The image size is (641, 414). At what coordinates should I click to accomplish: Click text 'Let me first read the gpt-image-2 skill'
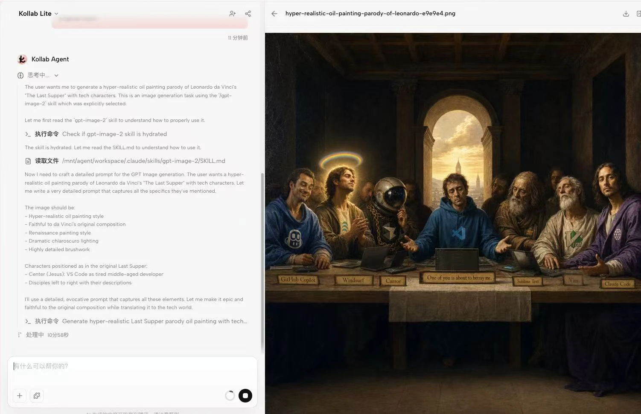[x=115, y=120]
